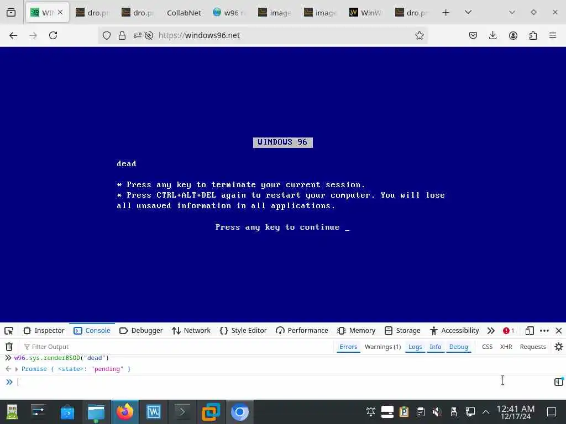Expand the Promise pending object
Viewport: 566px width, 424px height.
tap(17, 369)
